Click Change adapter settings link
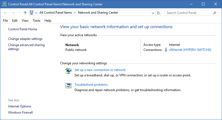Image resolution: width=222 pixels, height=120 pixels. click(25, 39)
